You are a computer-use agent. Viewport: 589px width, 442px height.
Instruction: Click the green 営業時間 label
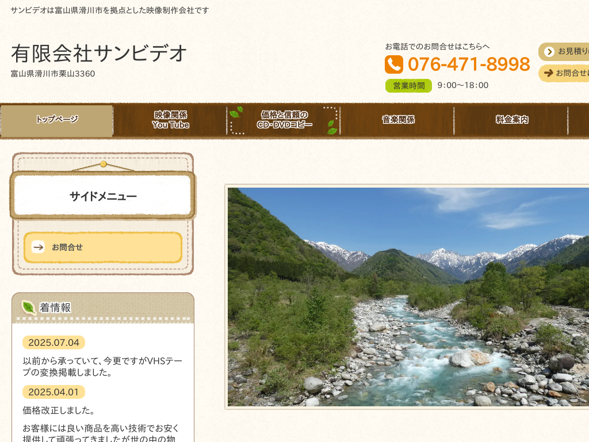pos(409,86)
